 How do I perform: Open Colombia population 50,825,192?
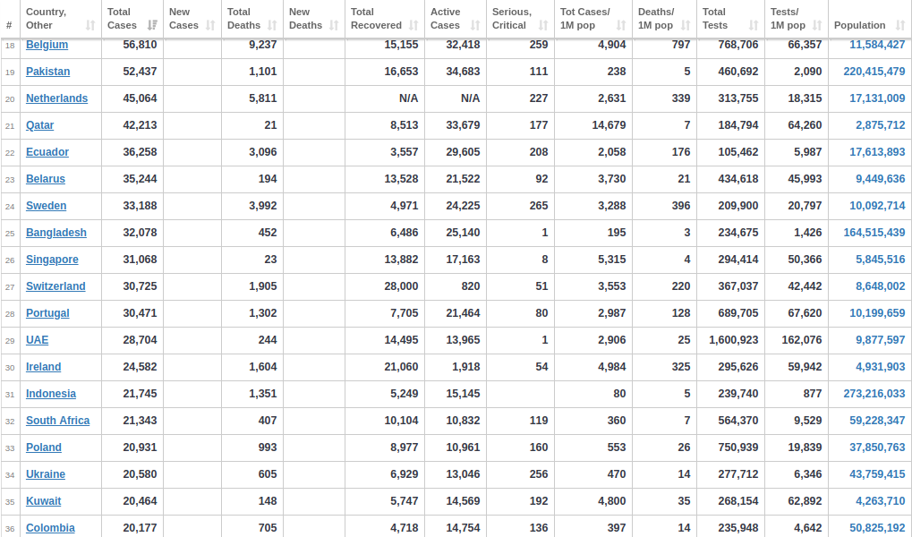tap(877, 527)
